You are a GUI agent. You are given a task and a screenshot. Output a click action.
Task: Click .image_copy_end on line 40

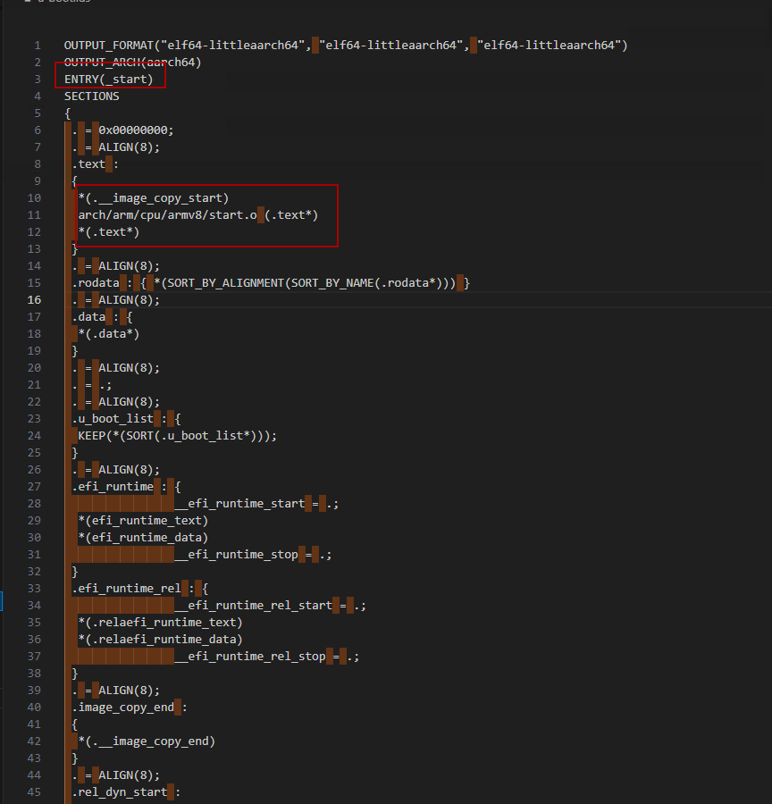tap(122, 708)
